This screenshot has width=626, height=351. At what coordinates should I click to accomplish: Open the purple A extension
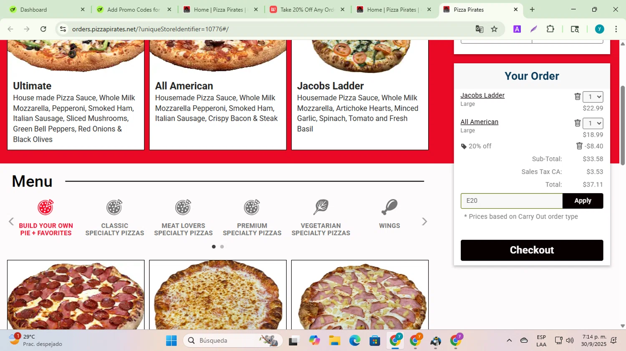pos(517,29)
